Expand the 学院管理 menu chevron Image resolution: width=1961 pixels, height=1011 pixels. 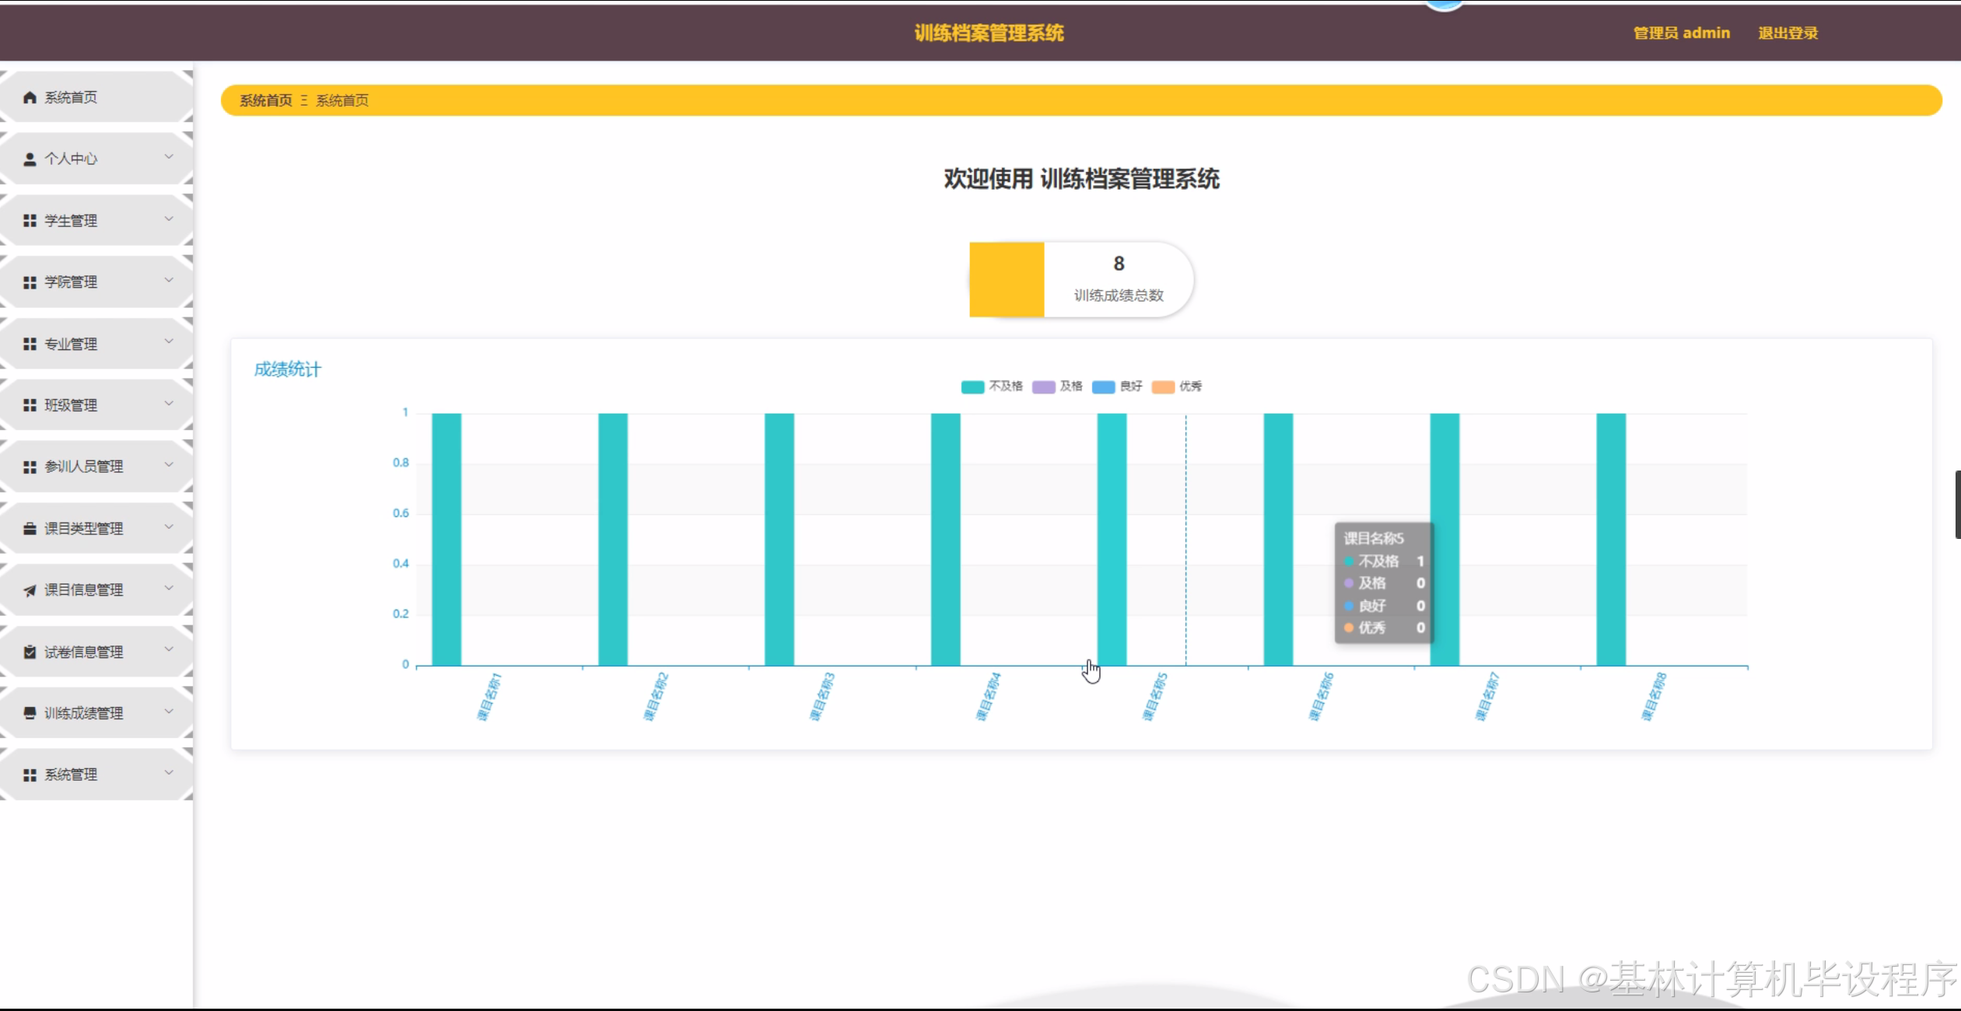click(x=169, y=280)
